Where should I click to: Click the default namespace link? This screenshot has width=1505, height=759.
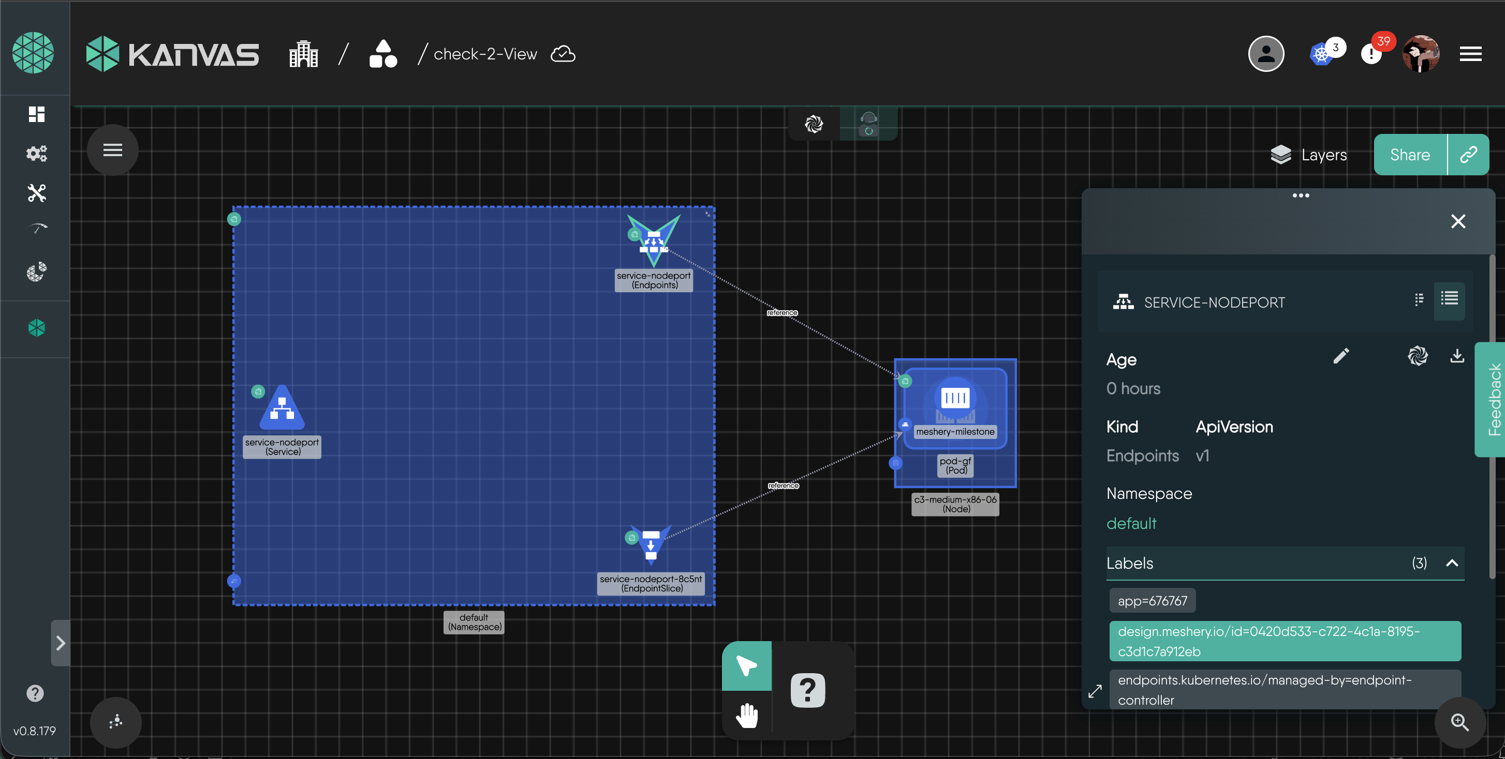pyautogui.click(x=1131, y=523)
